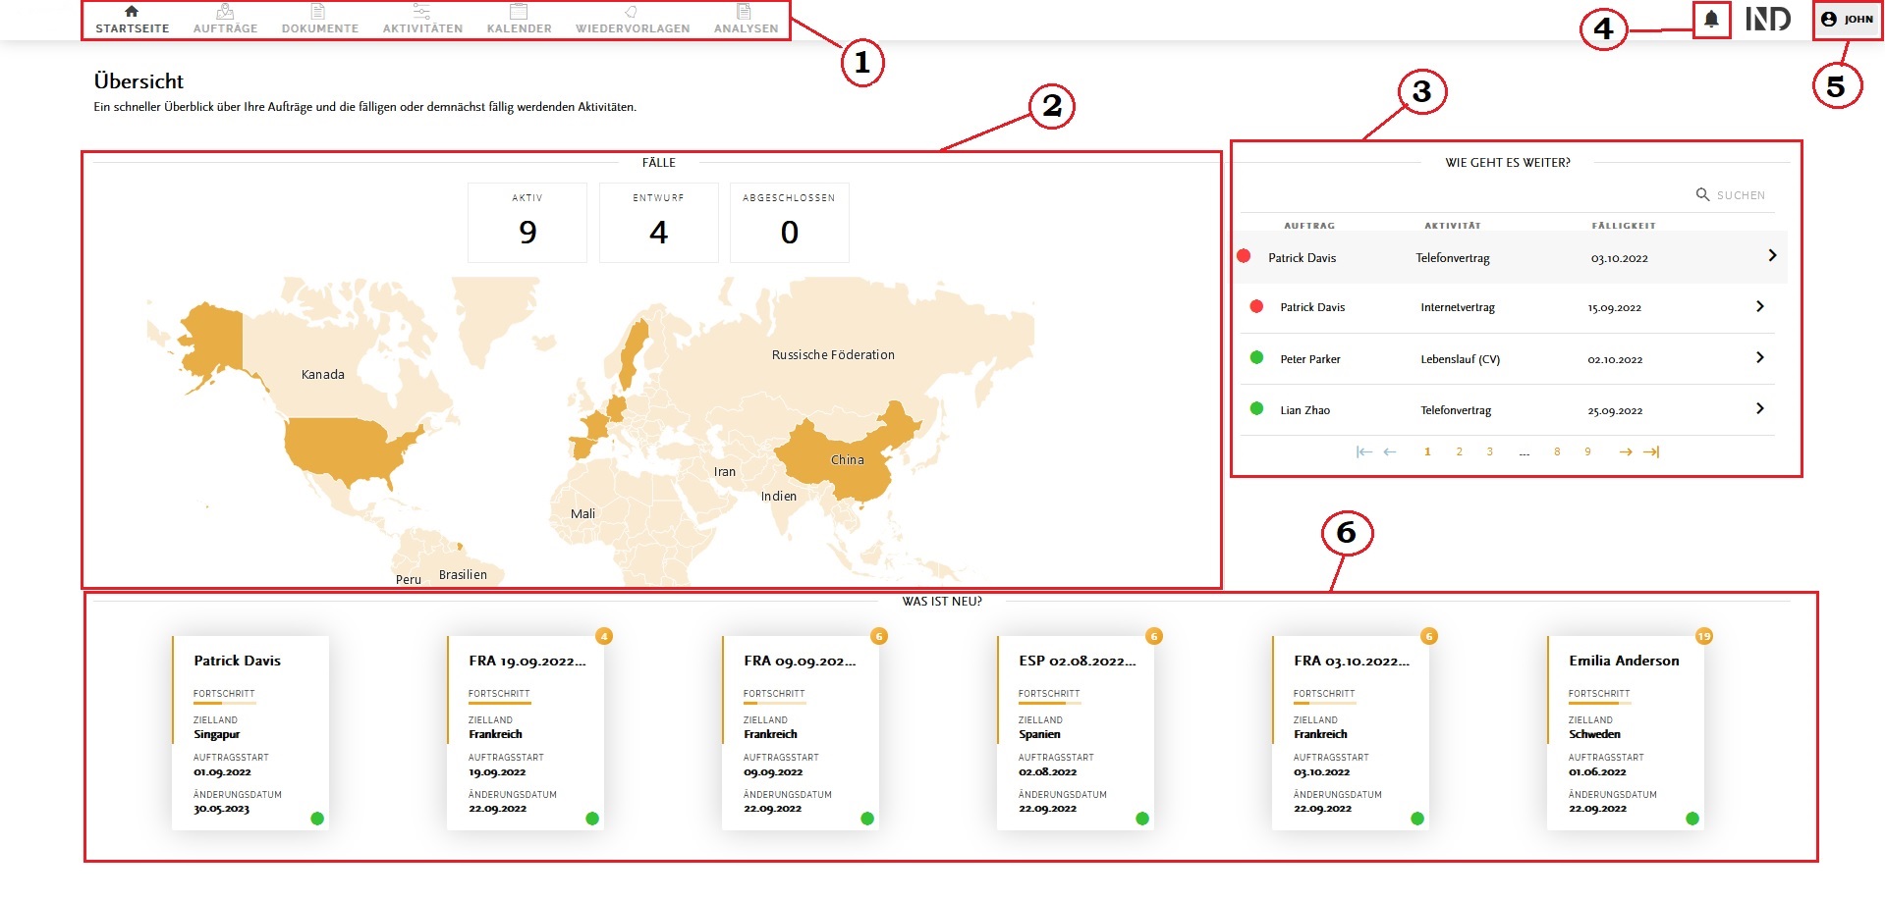This screenshot has width=1885, height=900.
Task: Click next page arrow in pagination
Action: 1626,451
